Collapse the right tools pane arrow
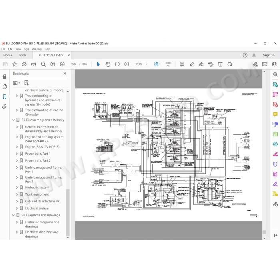This screenshot has width=280, height=280. pyautogui.click(x=276, y=235)
